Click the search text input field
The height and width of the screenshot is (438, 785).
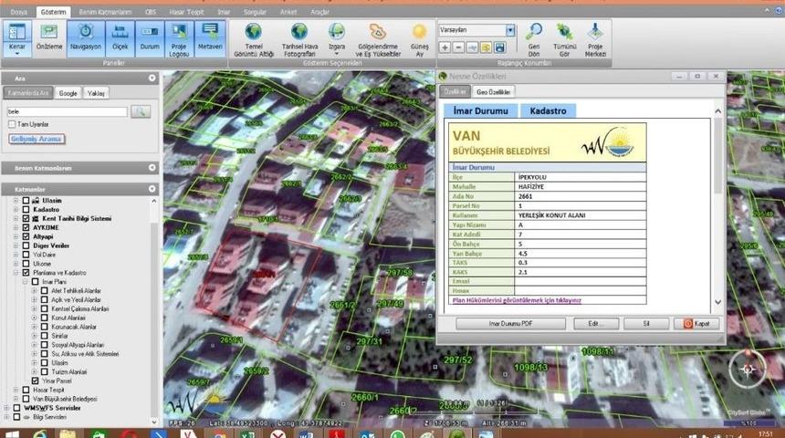coord(66,111)
